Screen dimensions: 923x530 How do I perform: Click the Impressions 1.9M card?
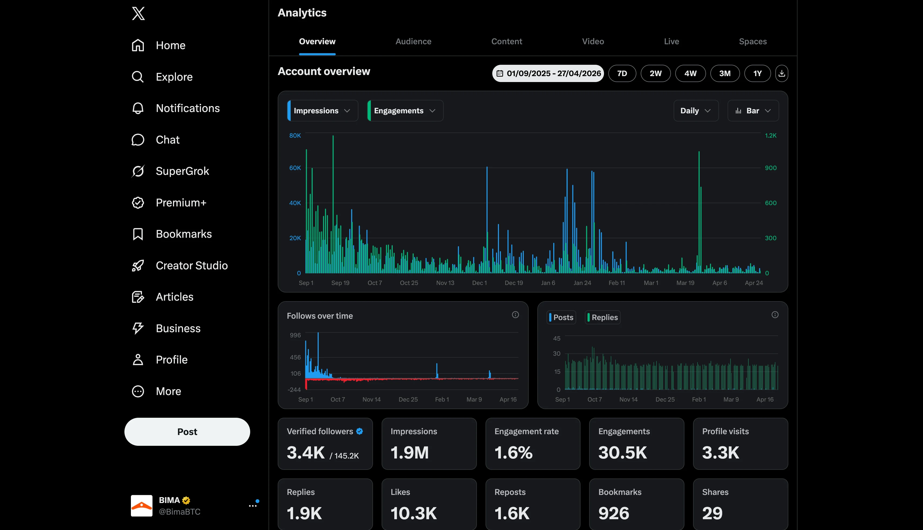[429, 444]
